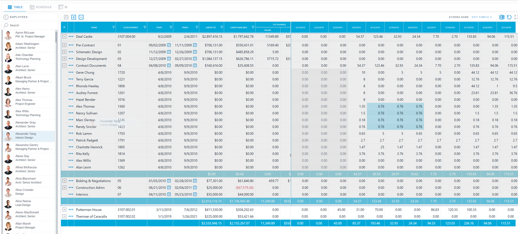Screen dimensions: 518x234
Task: Click the X header to deselect rows
Action: point(64,27)
